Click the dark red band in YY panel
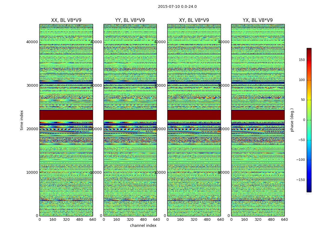The height and width of the screenshot is (240, 316). point(130,115)
